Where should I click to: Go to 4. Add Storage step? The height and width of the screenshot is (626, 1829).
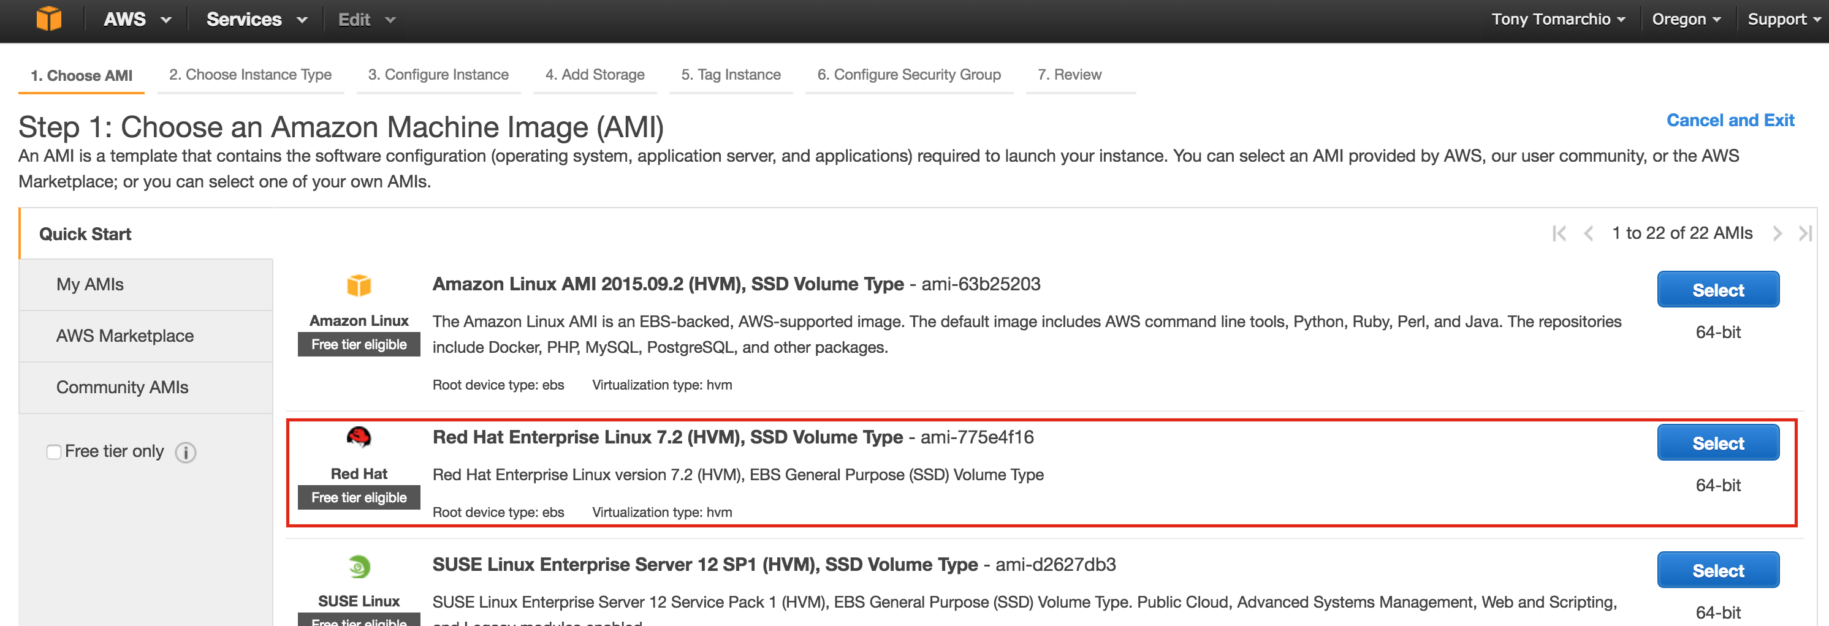[x=595, y=75]
